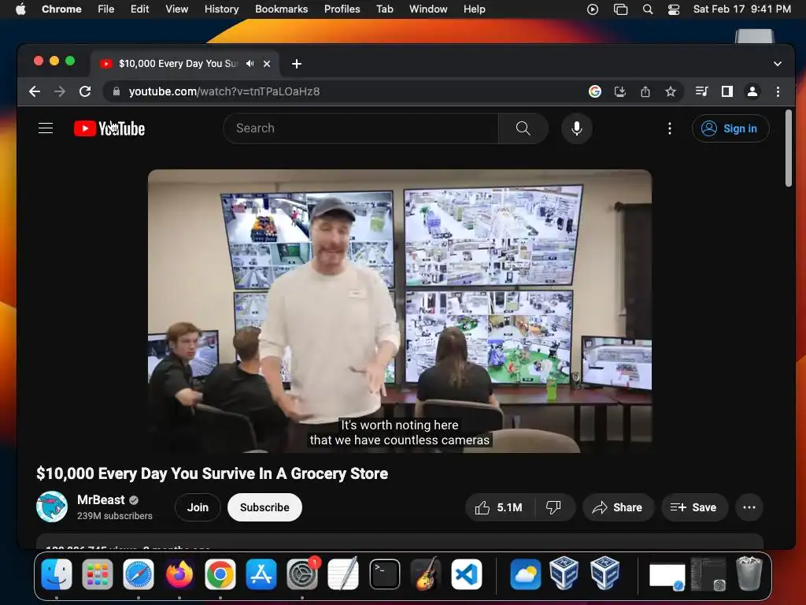Click the Sign in button
The height and width of the screenshot is (605, 806).
pos(730,128)
